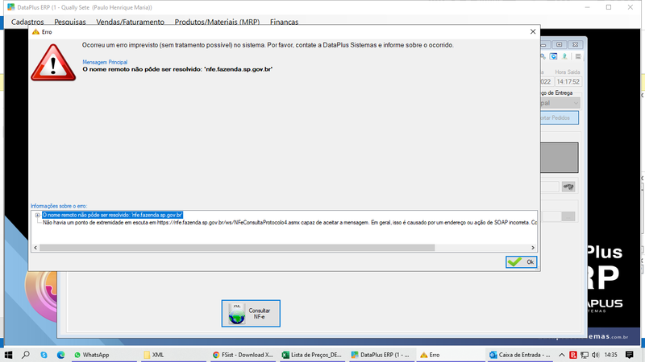Open the Windows Start menu
Screen dimensions: 645x362
[8, 355]
